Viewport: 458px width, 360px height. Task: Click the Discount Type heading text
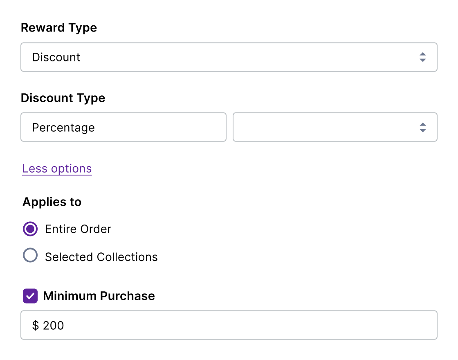[x=63, y=98]
